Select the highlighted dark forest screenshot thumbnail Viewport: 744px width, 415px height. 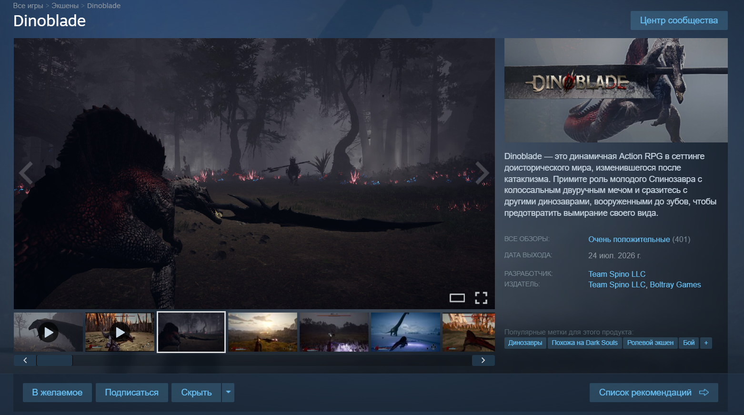(x=191, y=332)
